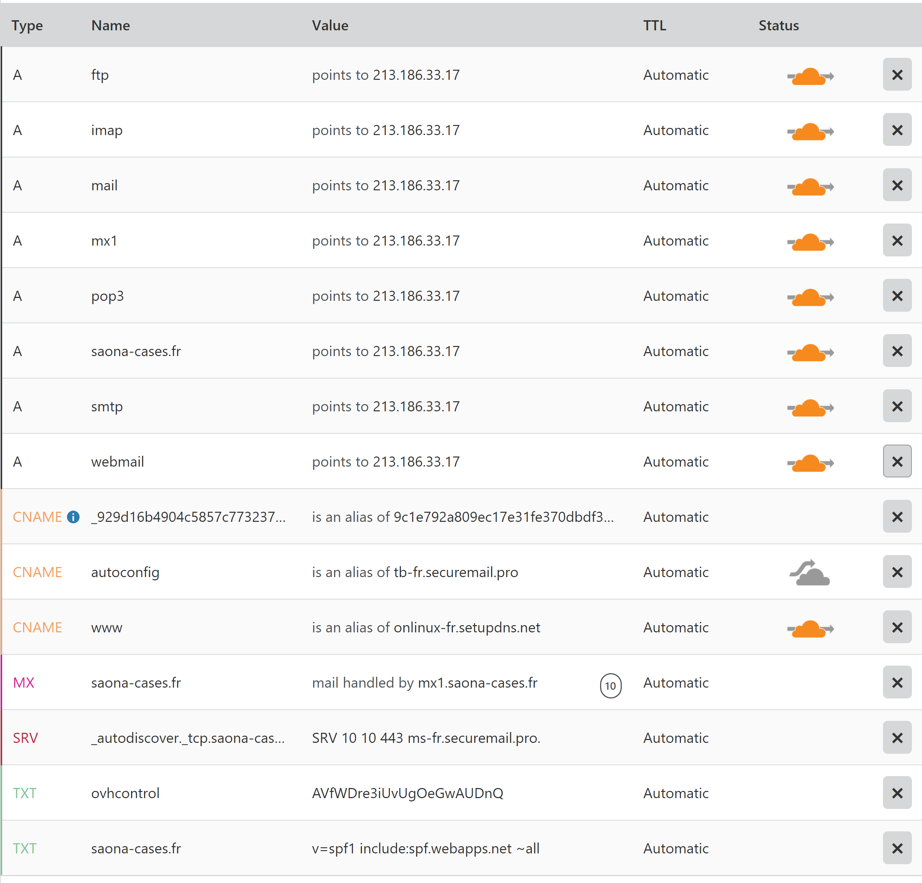The width and height of the screenshot is (922, 883).
Task: Edit TTL Automatic for smtp record
Action: tap(676, 406)
